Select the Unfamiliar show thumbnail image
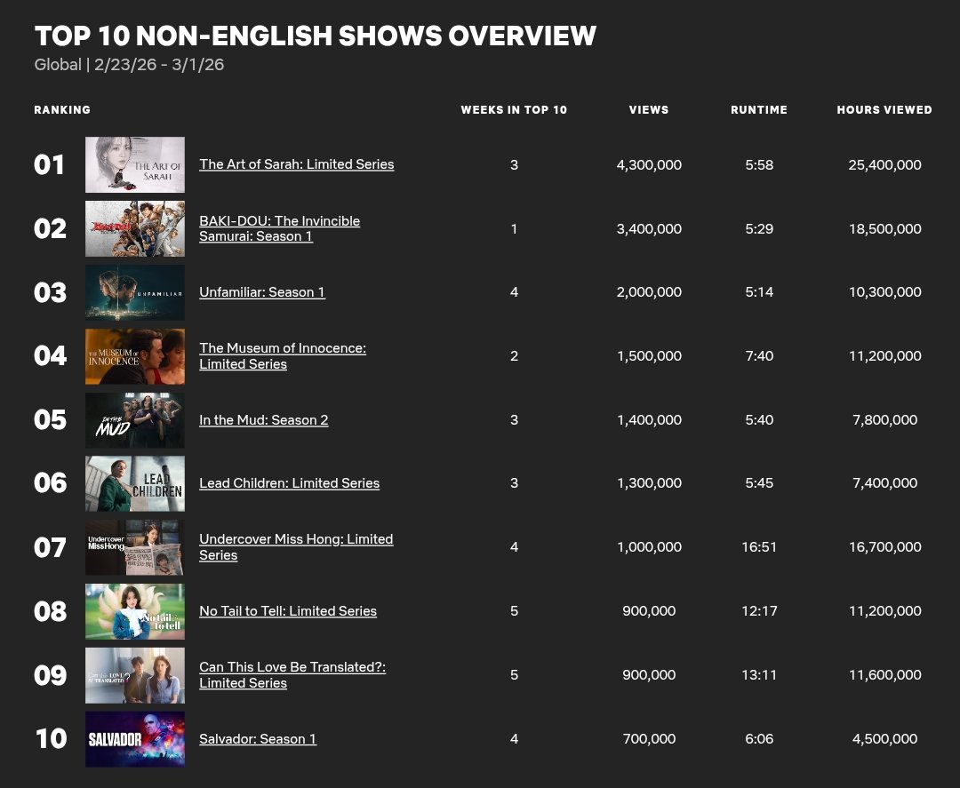Viewport: 960px width, 788px height. pos(135,292)
